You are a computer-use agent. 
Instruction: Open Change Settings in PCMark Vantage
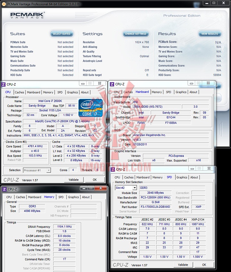point(136,34)
